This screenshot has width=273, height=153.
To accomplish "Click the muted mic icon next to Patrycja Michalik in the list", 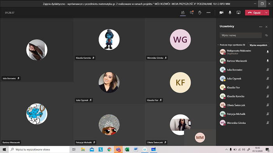I will (x=268, y=114).
